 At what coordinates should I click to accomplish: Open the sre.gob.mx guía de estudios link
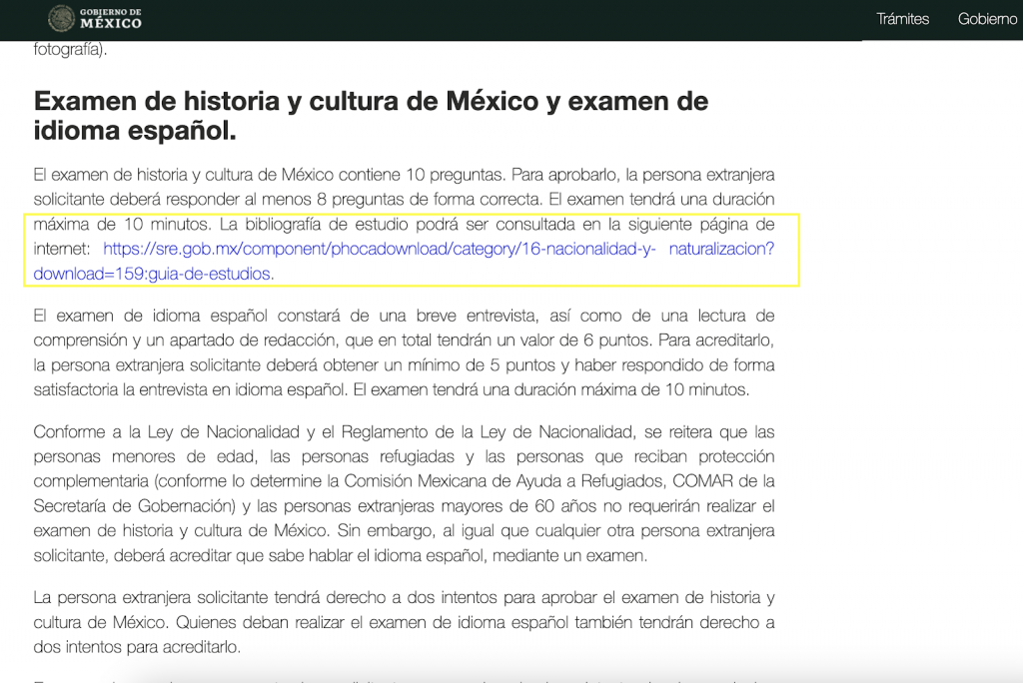[x=404, y=261]
